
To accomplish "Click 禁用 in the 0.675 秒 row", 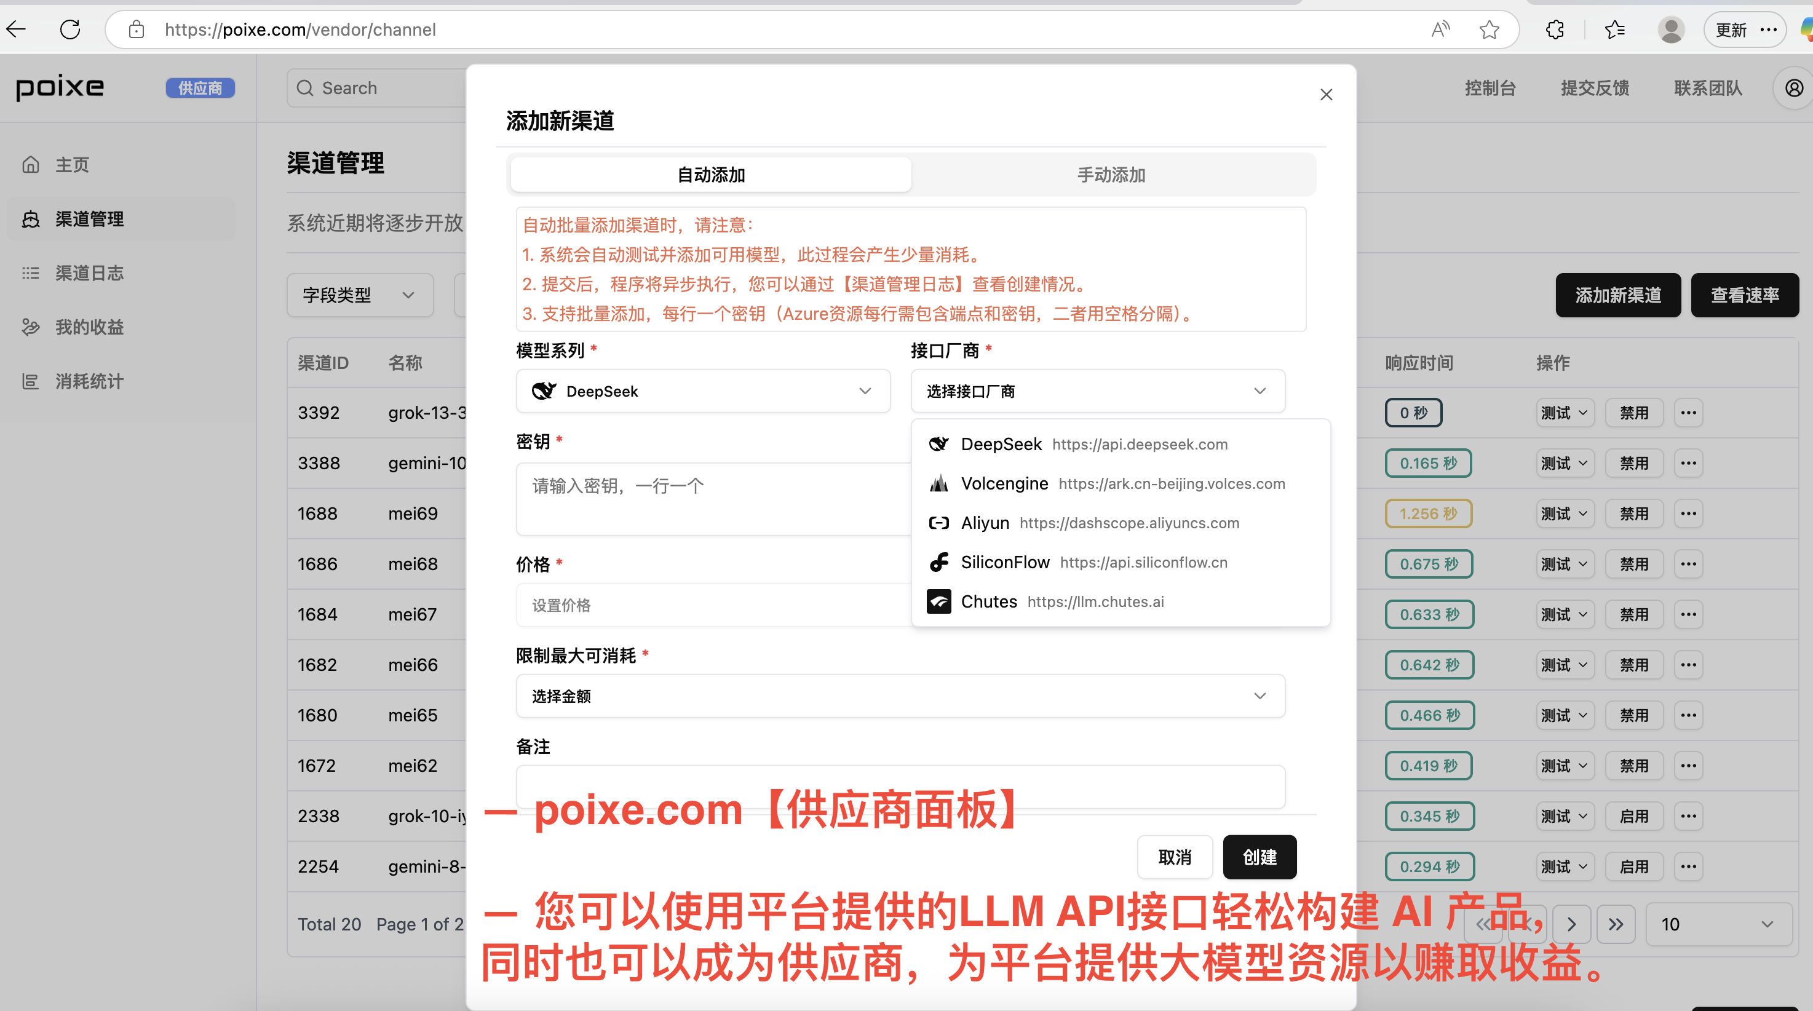I will [1634, 565].
